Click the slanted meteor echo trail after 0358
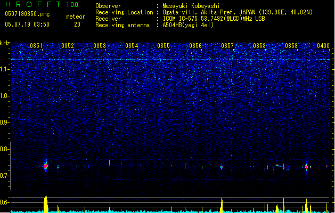 coord(280,166)
